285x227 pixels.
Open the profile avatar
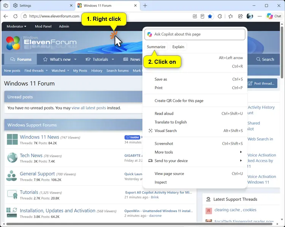[x=250, y=16]
